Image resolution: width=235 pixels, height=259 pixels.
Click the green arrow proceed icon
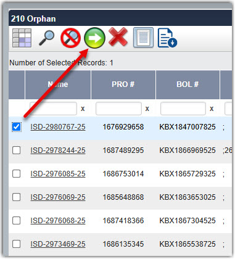[x=94, y=38]
